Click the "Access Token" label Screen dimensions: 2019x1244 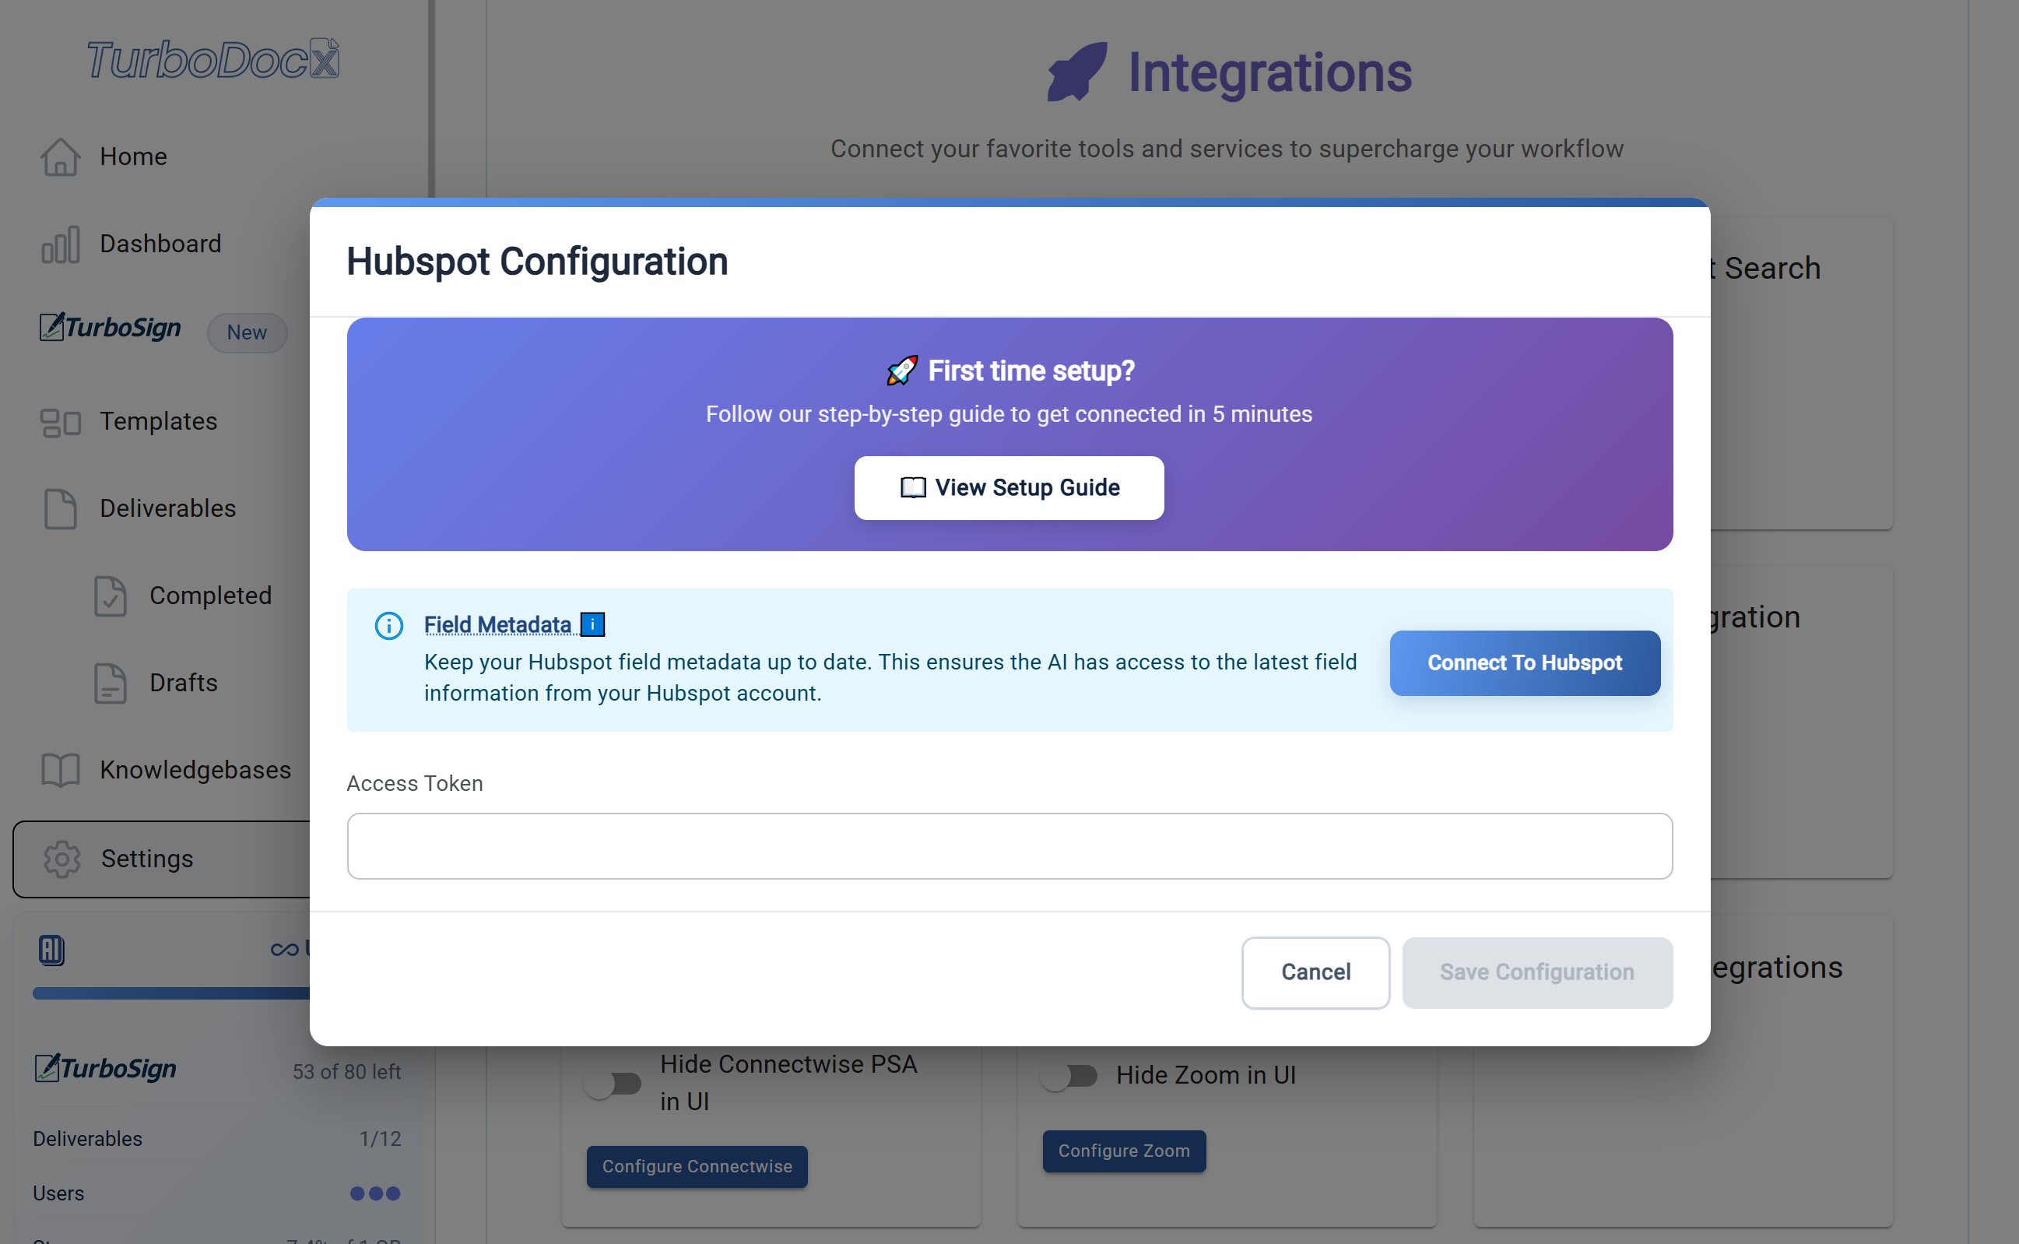click(x=415, y=783)
